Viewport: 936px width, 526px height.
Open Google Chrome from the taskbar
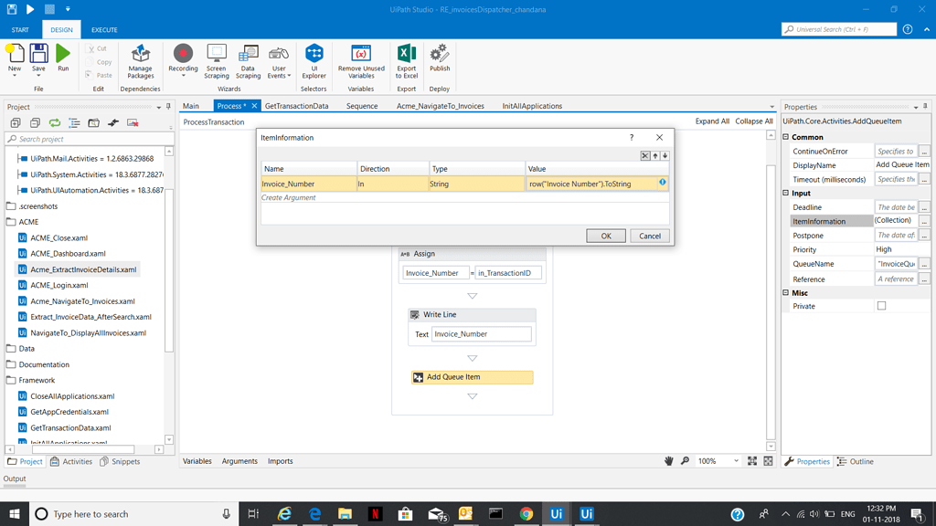[x=526, y=514]
